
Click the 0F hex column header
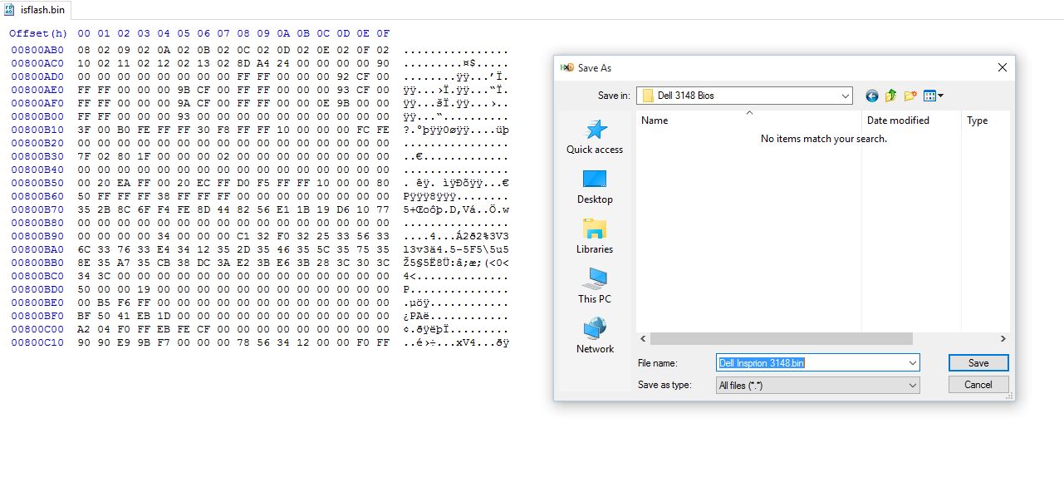pos(383,34)
